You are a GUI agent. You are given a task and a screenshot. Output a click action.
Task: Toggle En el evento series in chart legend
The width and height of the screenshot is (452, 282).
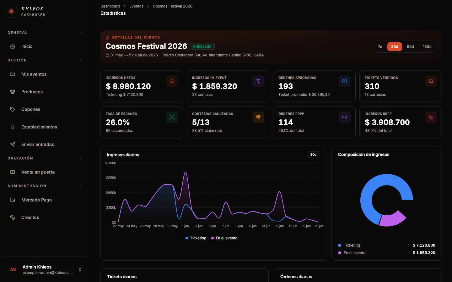(224, 238)
